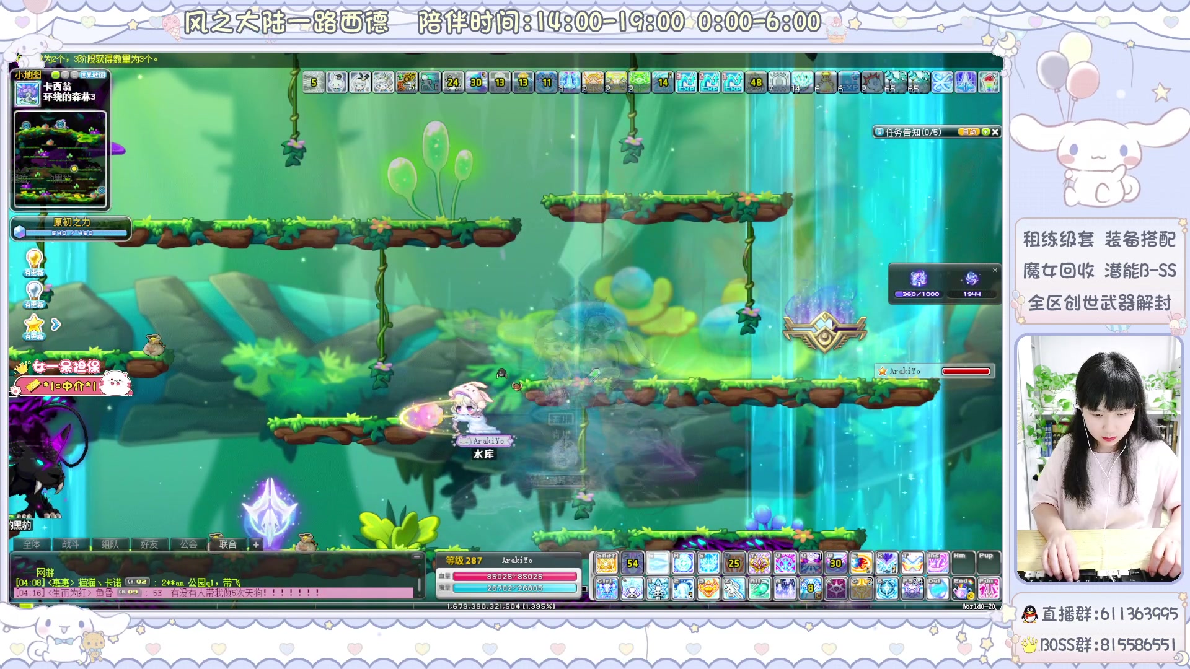The image size is (1190, 669).
Task: Click the D key skill showing 25
Action: [x=734, y=563]
